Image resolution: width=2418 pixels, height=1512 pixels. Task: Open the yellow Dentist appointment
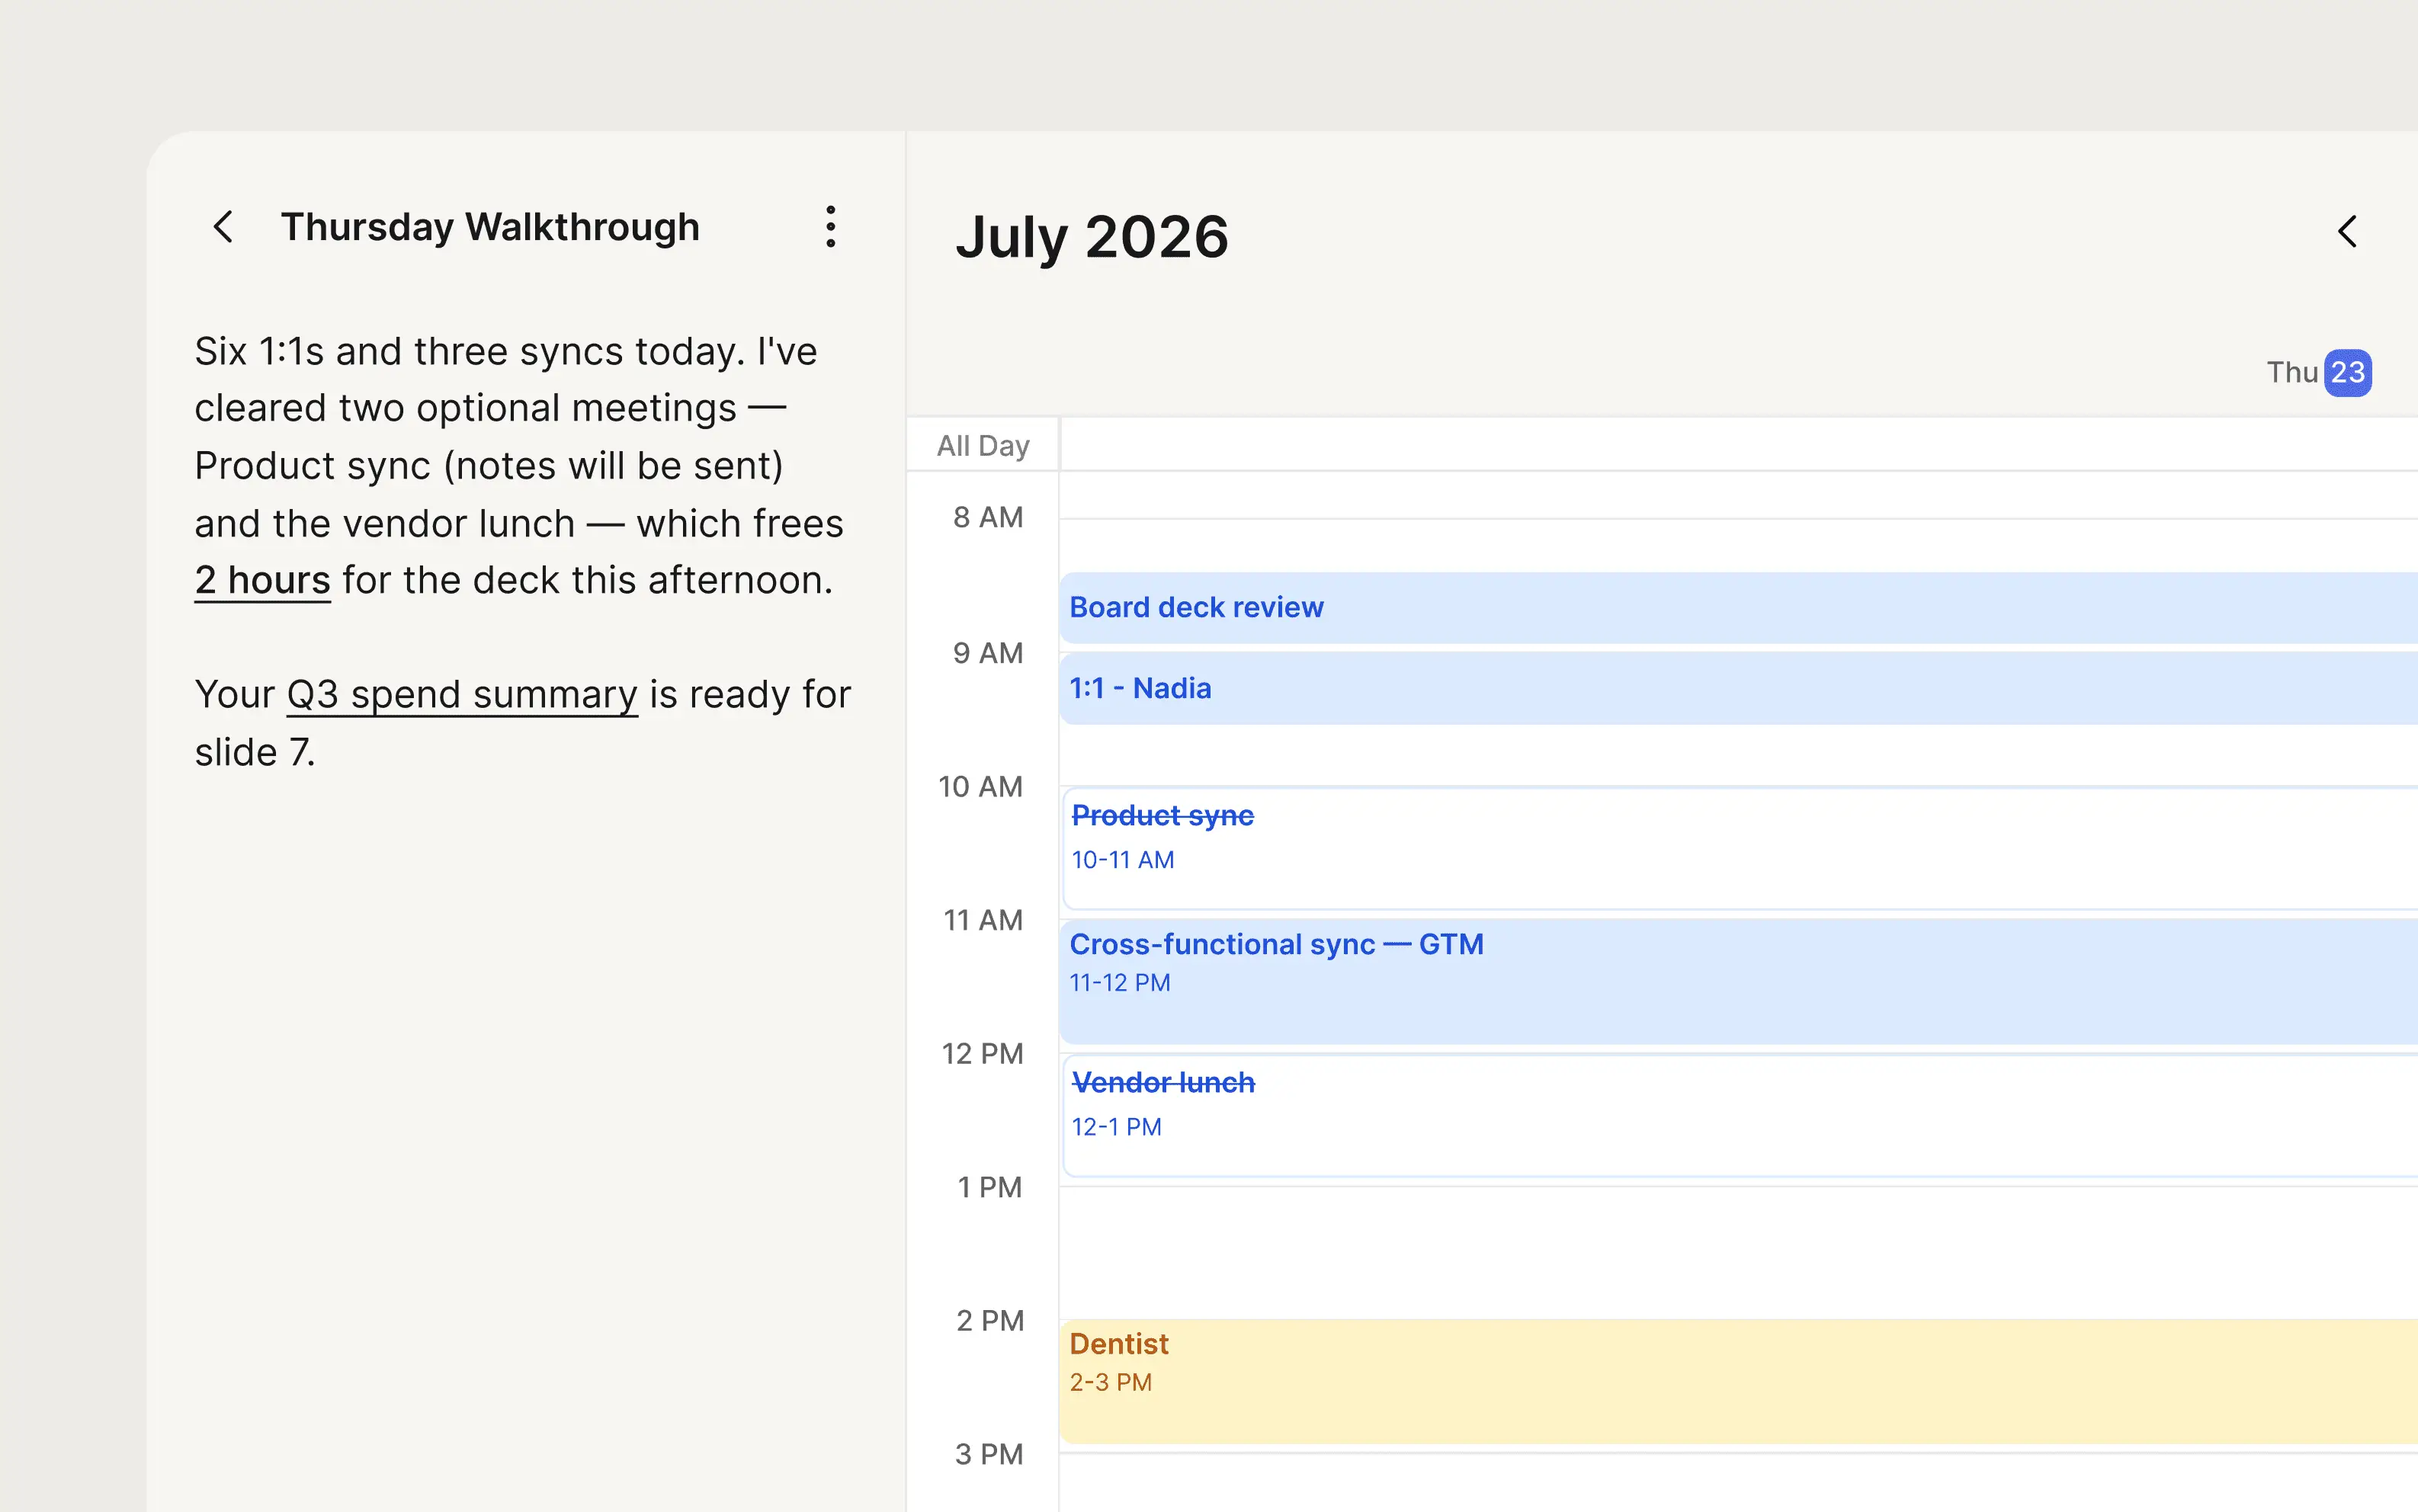pos(1738,1382)
